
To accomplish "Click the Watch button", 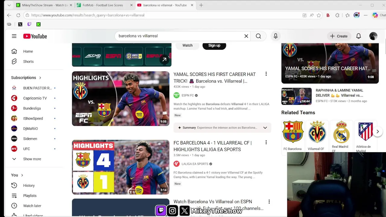I will point(187,46).
